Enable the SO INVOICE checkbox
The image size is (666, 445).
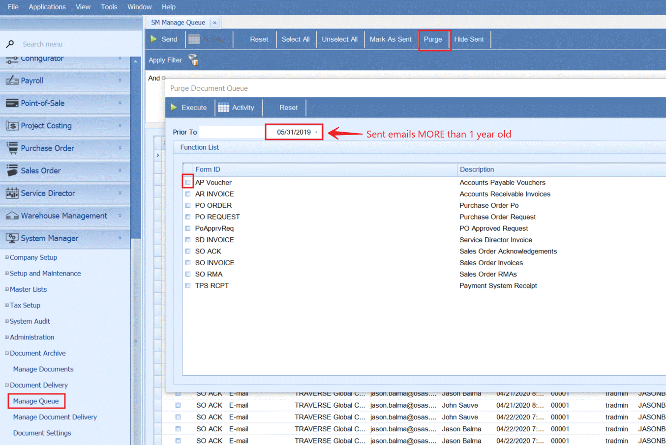click(188, 263)
